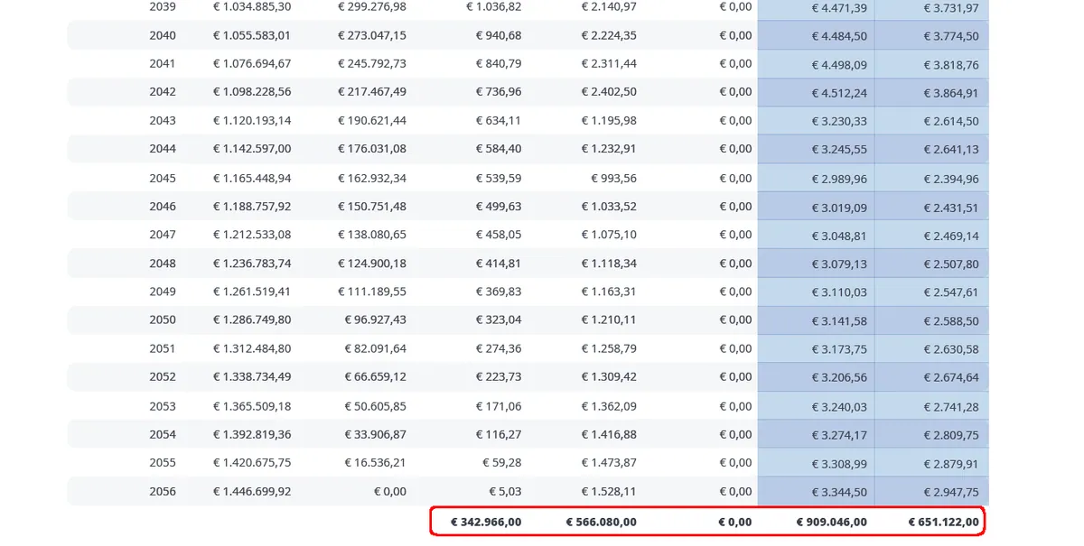Select the value € 274,36
This screenshot has width=1084, height=546.
(x=499, y=348)
